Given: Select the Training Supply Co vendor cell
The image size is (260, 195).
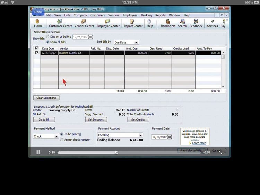Looking at the screenshot, I should [73, 53].
